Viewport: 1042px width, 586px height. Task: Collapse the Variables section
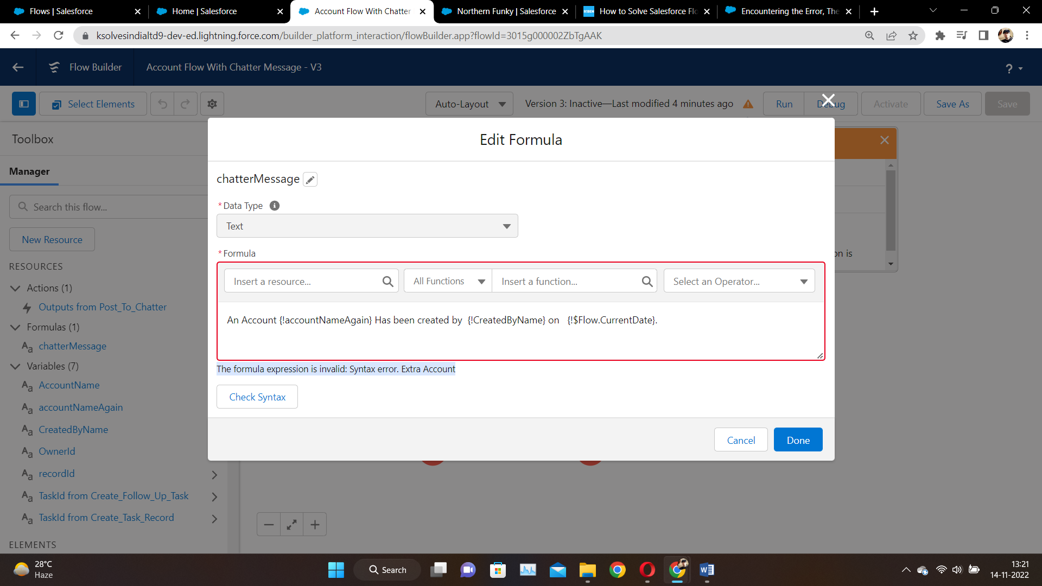tap(15, 366)
